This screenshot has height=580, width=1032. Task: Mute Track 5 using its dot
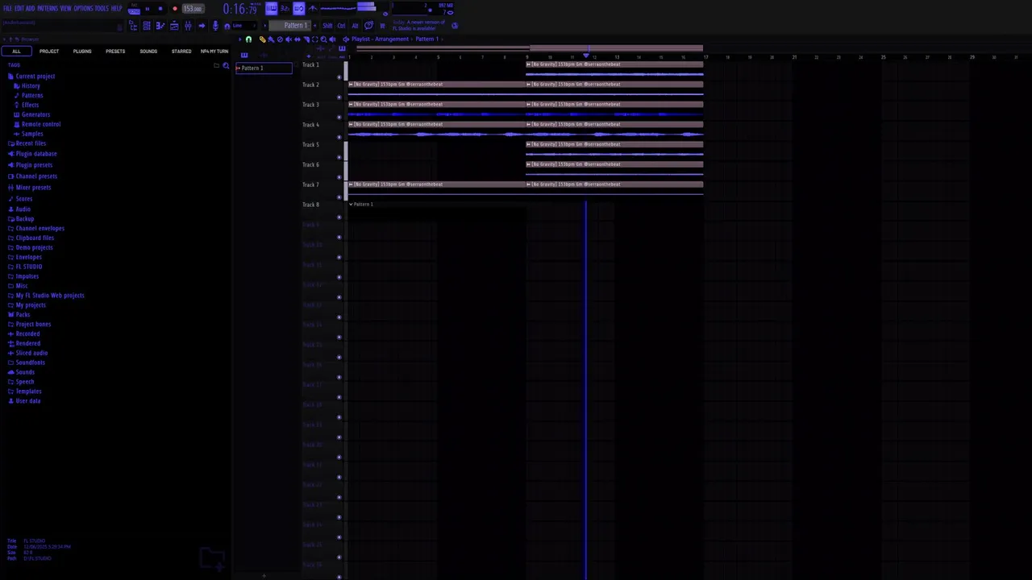(x=339, y=157)
